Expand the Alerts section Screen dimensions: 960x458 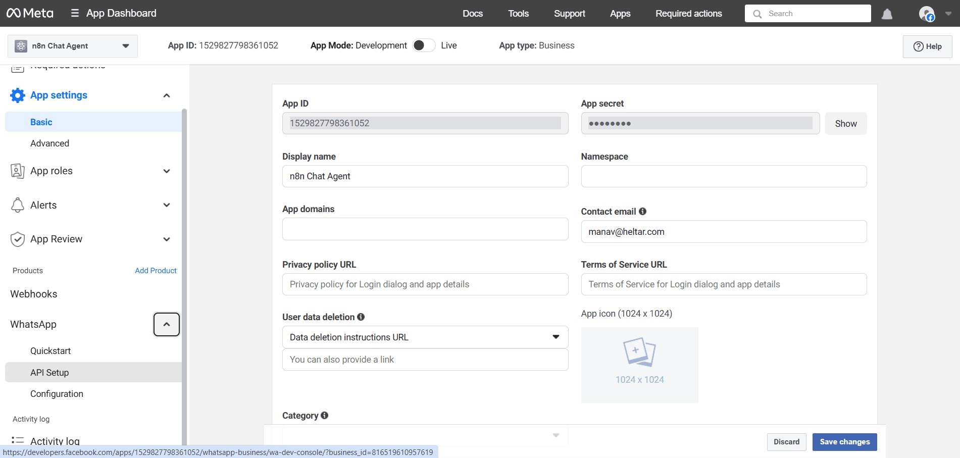[167, 205]
